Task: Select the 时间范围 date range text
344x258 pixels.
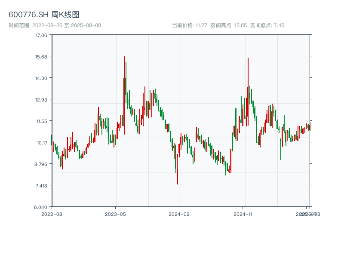Action: point(55,25)
